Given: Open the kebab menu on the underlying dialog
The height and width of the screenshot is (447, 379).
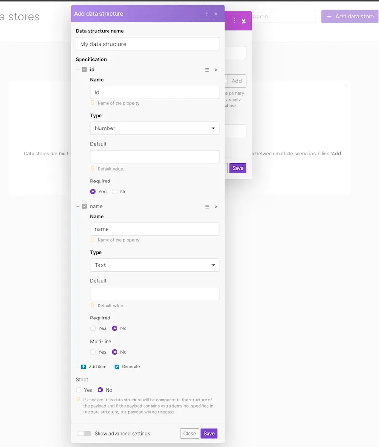Looking at the screenshot, I should (x=235, y=21).
